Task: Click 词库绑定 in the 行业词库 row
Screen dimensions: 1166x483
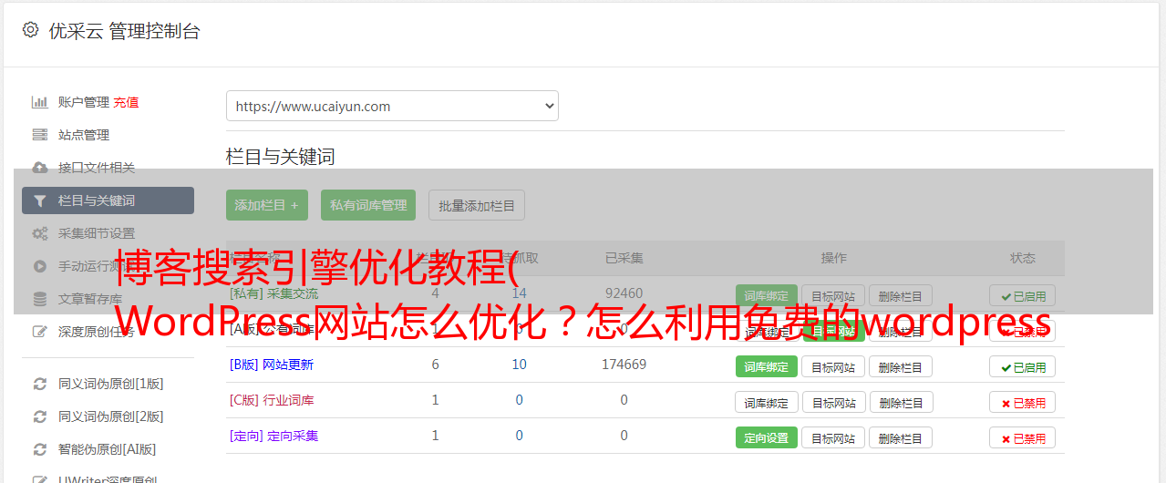Action: pyautogui.click(x=767, y=402)
